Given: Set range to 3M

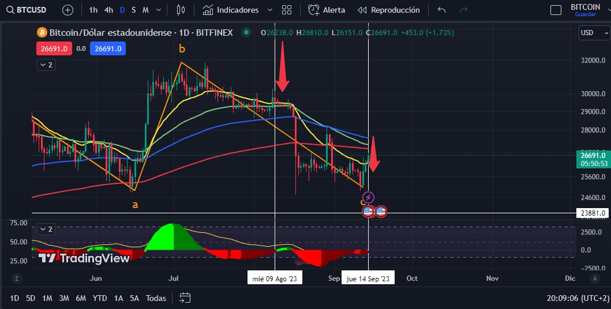Looking at the screenshot, I should tap(64, 299).
